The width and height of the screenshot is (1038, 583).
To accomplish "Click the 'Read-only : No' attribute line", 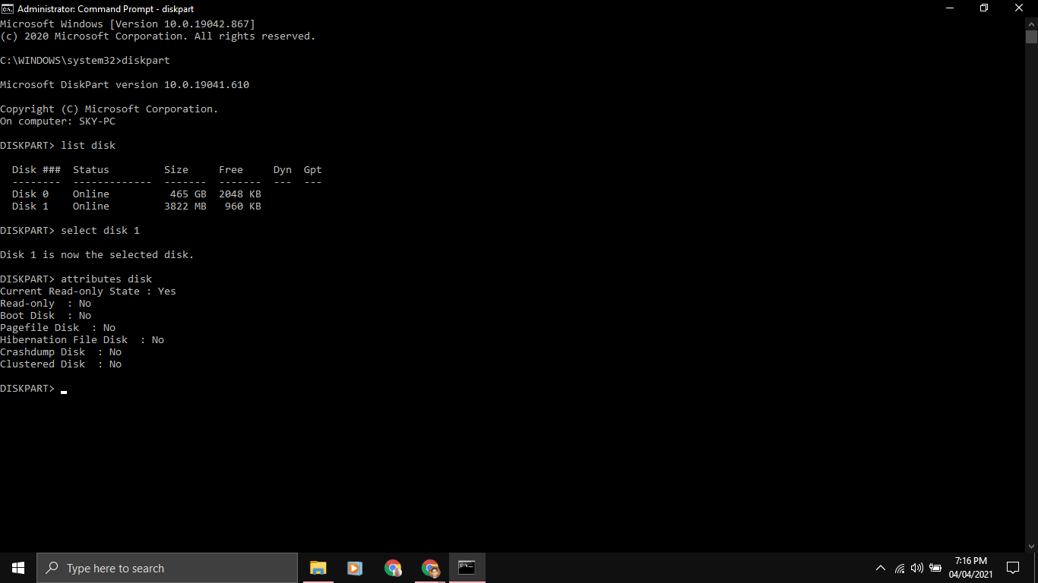I will coord(46,304).
